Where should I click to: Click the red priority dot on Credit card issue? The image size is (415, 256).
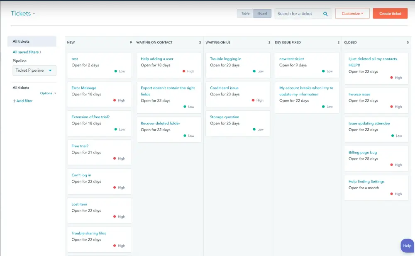pyautogui.click(x=253, y=100)
